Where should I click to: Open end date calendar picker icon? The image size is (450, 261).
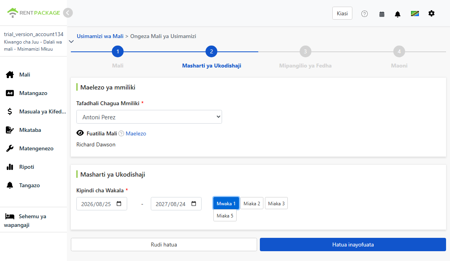tap(194, 204)
